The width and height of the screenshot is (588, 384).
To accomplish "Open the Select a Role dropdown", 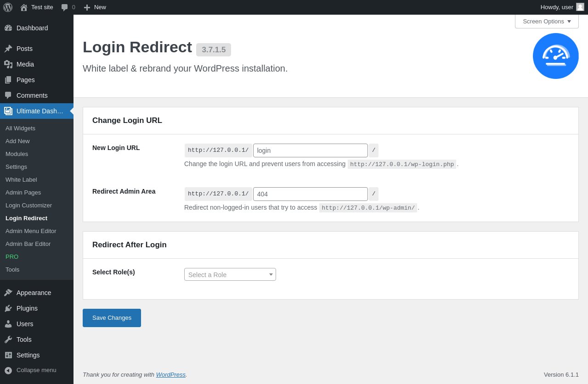I will pyautogui.click(x=230, y=274).
